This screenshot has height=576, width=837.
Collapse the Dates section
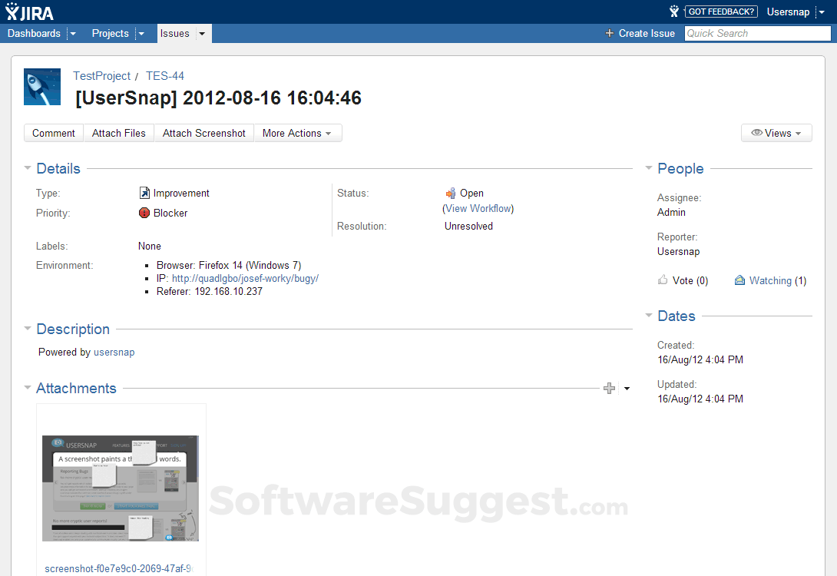tap(649, 316)
